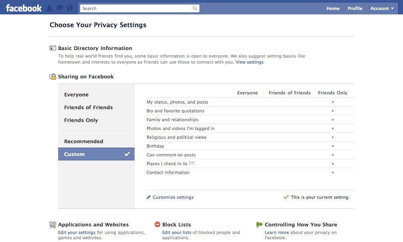
Task: Click the Everyone column header
Action: [x=247, y=93]
